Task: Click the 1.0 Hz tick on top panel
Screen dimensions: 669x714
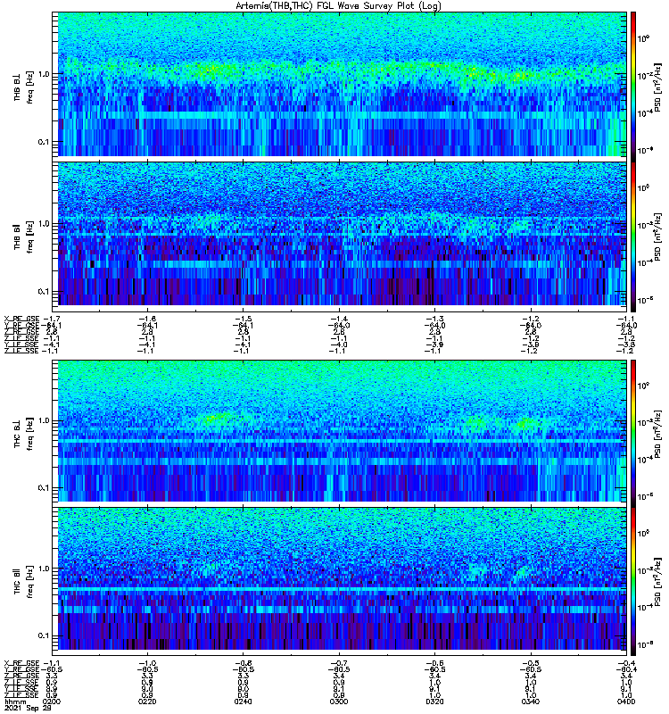Action: click(x=45, y=74)
